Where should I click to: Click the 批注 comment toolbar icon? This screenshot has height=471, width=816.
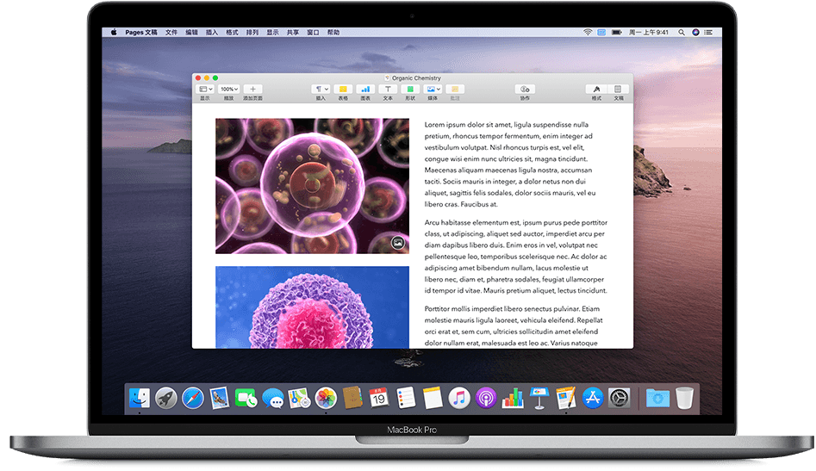click(455, 90)
